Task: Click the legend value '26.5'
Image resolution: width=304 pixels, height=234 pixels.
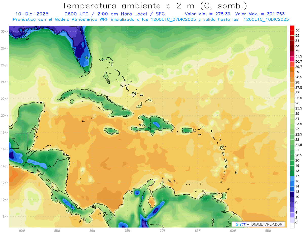Action: 298,98
